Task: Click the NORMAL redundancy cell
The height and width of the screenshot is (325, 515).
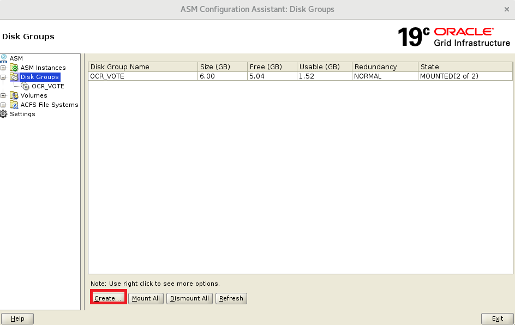Action: pyautogui.click(x=385, y=76)
